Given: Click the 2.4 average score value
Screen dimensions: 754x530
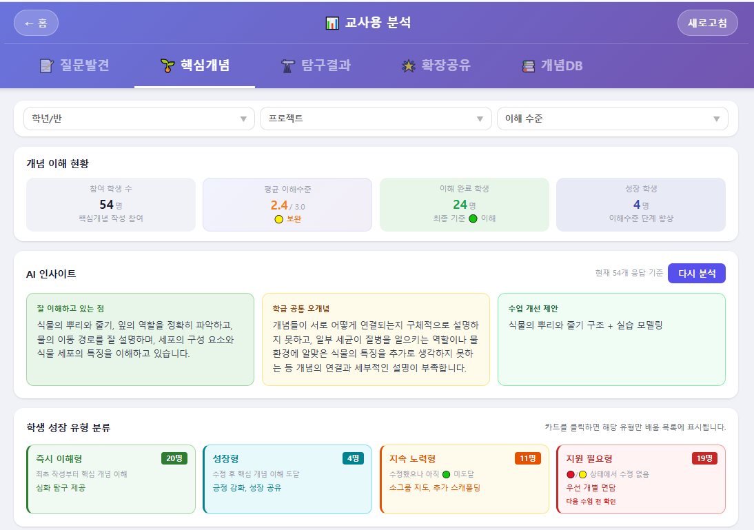Looking at the screenshot, I should point(279,205).
